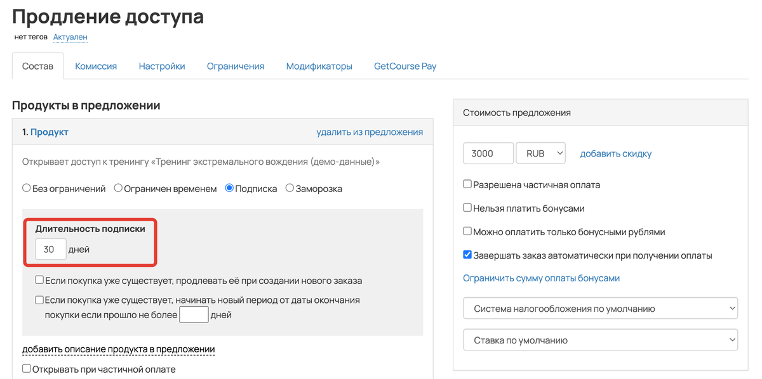
Task: Check начинать новый период от даты окончания
Action: 39,300
